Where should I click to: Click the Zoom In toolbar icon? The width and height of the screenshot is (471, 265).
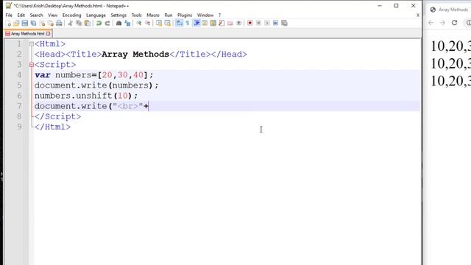pos(139,23)
